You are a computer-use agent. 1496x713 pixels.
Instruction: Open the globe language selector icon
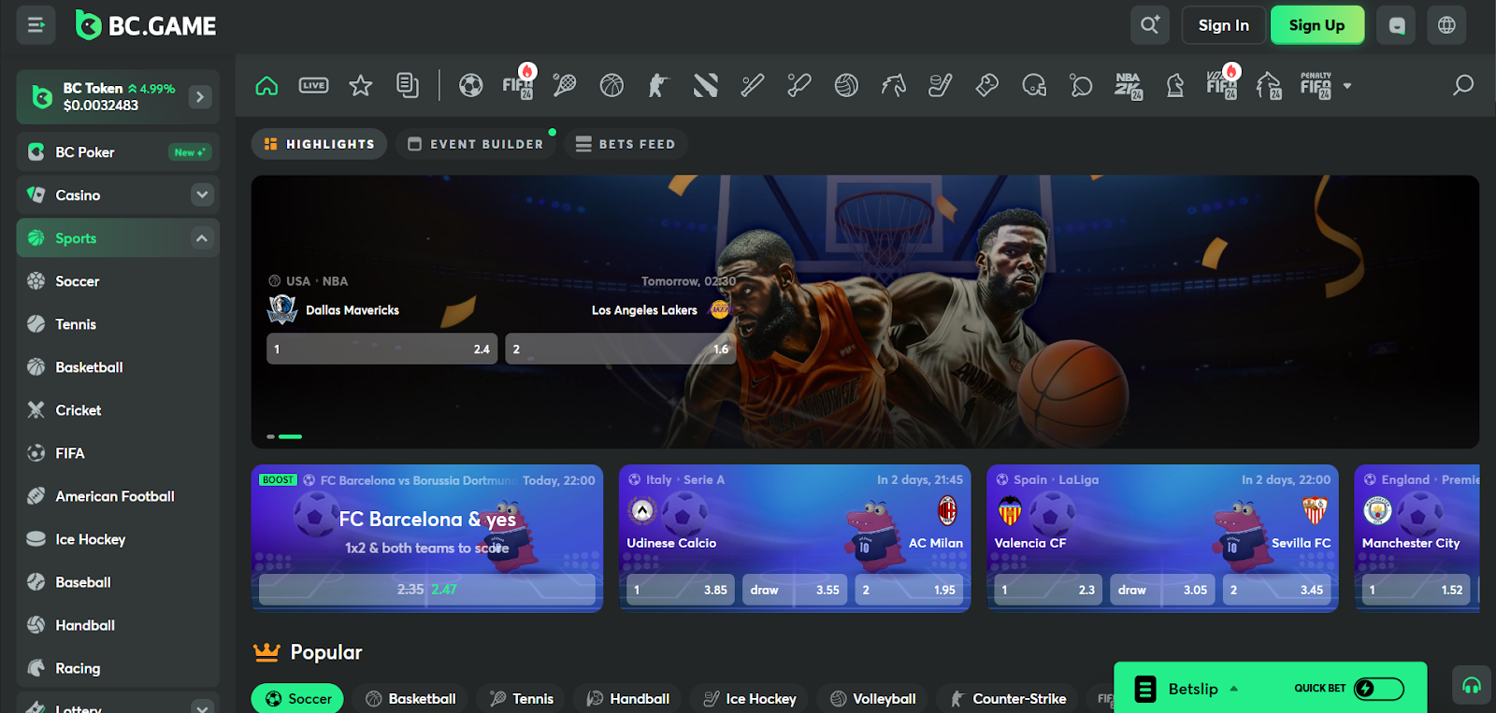(x=1446, y=25)
